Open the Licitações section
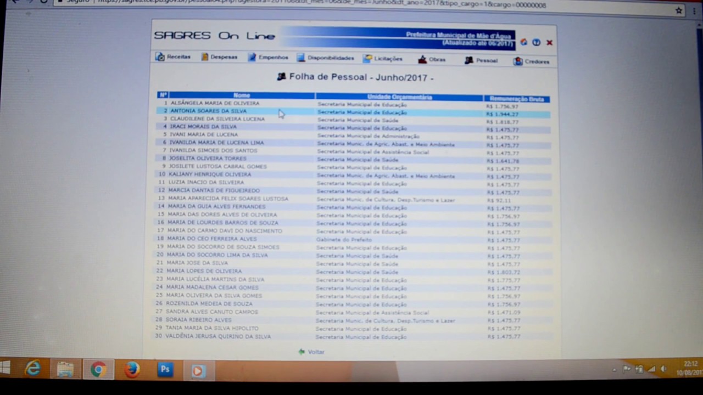The width and height of the screenshot is (703, 395). (x=383, y=59)
